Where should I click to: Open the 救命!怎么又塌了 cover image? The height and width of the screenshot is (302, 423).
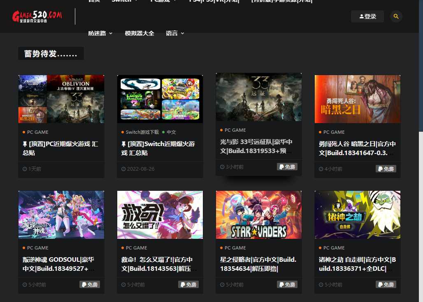click(x=160, y=215)
